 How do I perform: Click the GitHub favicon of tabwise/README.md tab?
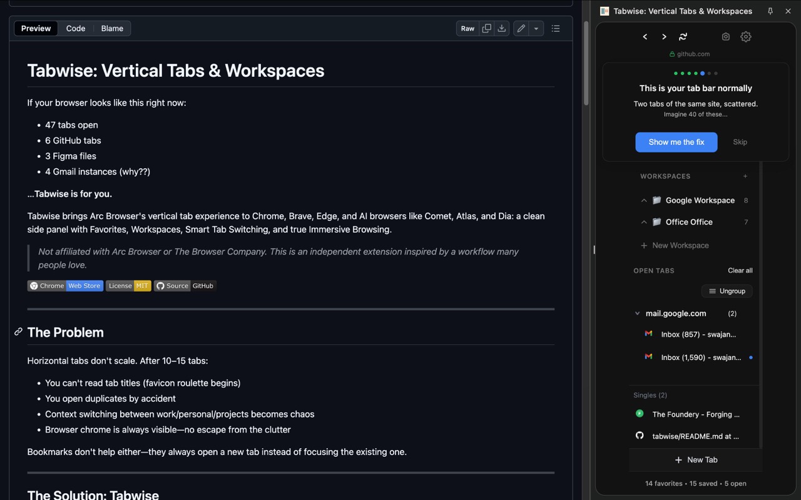tap(640, 436)
